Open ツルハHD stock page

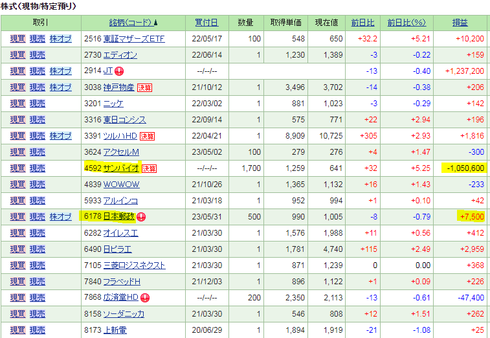(120, 136)
